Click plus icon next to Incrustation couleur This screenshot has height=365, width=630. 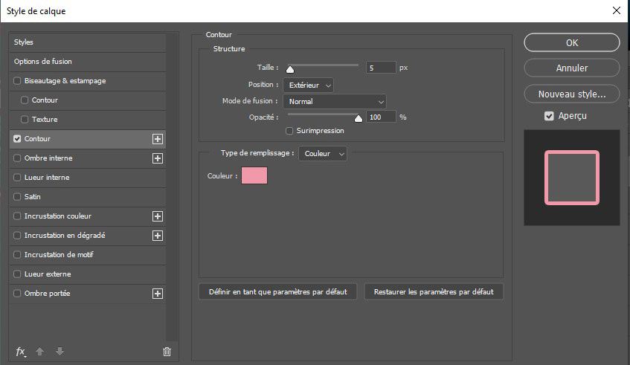coord(158,216)
